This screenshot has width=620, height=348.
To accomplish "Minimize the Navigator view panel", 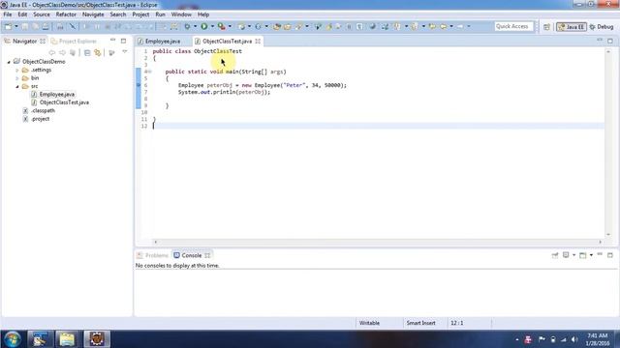I will [112, 41].
